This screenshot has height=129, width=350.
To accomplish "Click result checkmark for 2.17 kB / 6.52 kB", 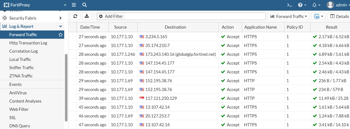I will pos(315,37).
